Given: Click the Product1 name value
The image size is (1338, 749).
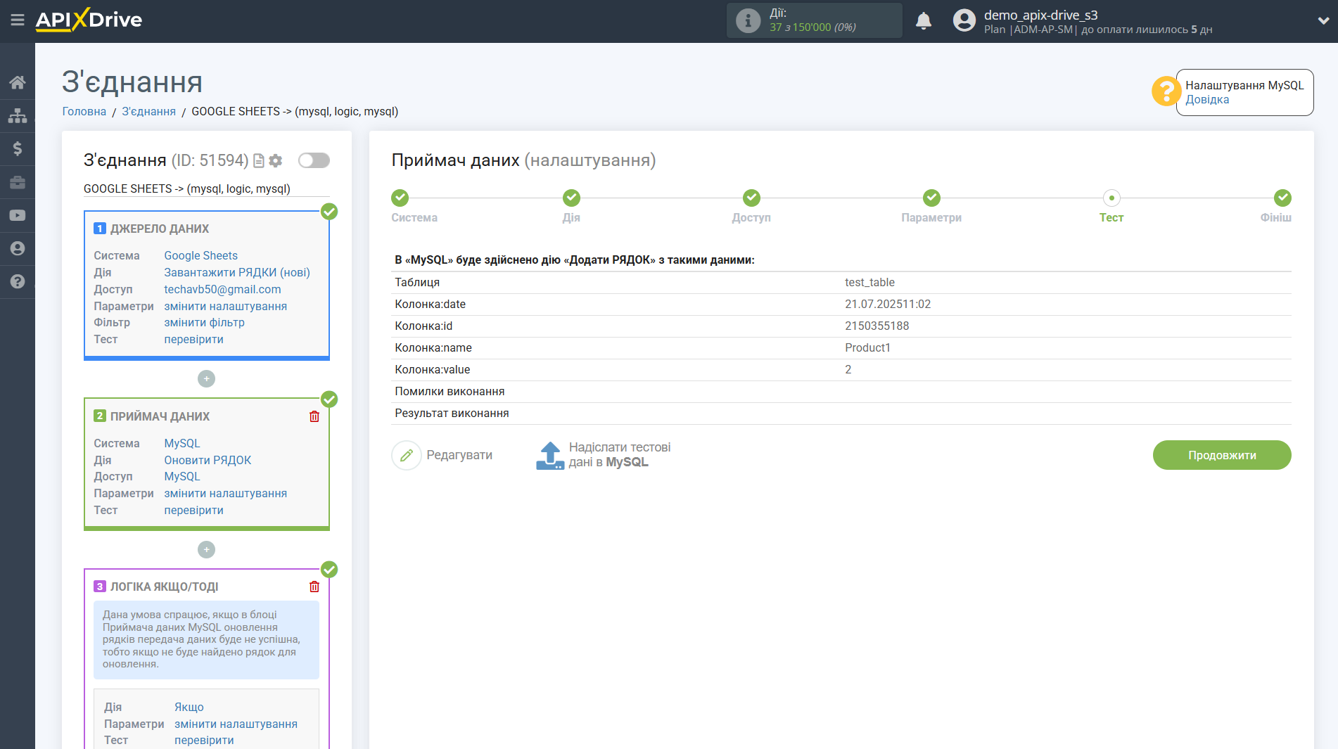Looking at the screenshot, I should point(867,347).
